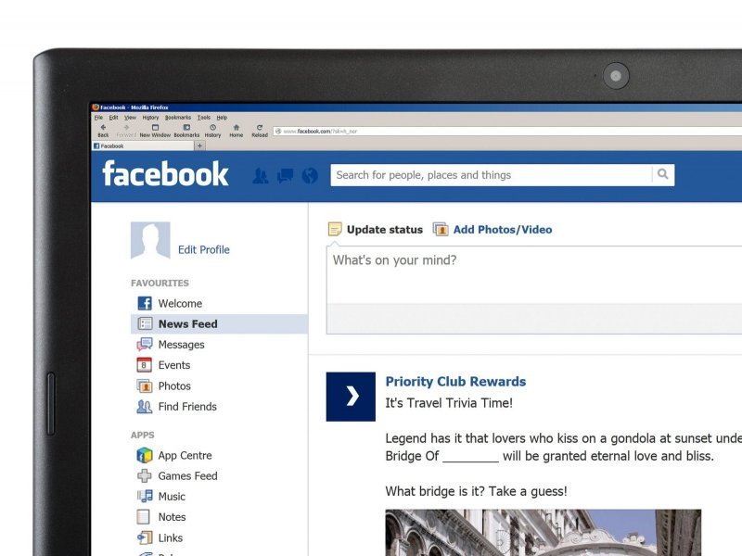The width and height of the screenshot is (742, 556).
Task: Click the profile picture placeholder
Action: (150, 240)
